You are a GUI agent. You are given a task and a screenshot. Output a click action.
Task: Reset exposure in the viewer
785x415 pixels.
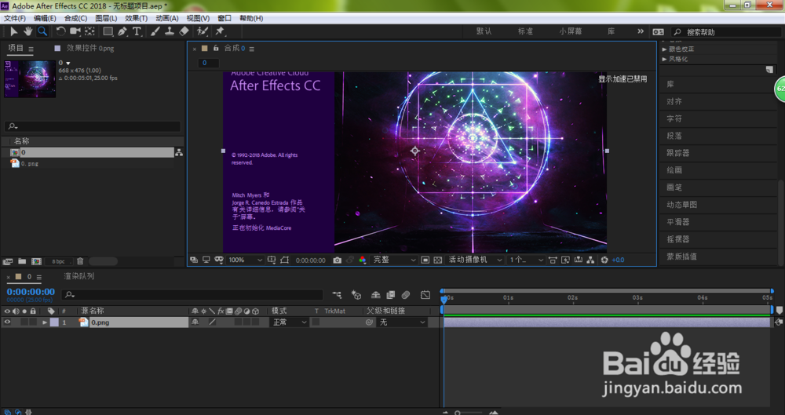(x=604, y=260)
